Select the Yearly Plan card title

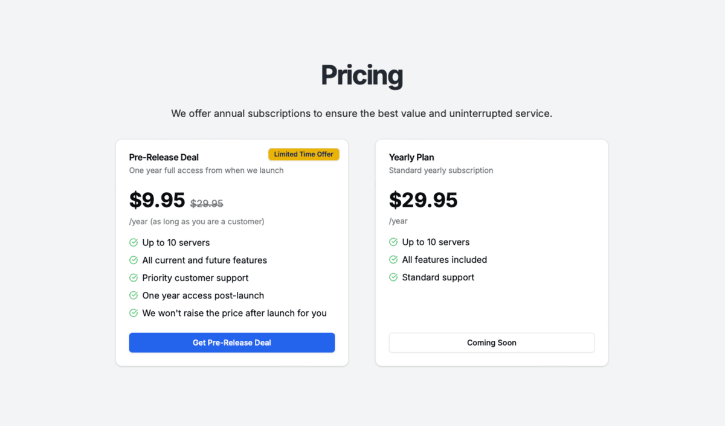(411, 157)
